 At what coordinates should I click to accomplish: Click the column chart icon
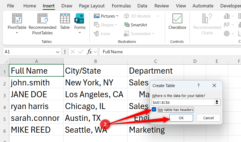227,16
